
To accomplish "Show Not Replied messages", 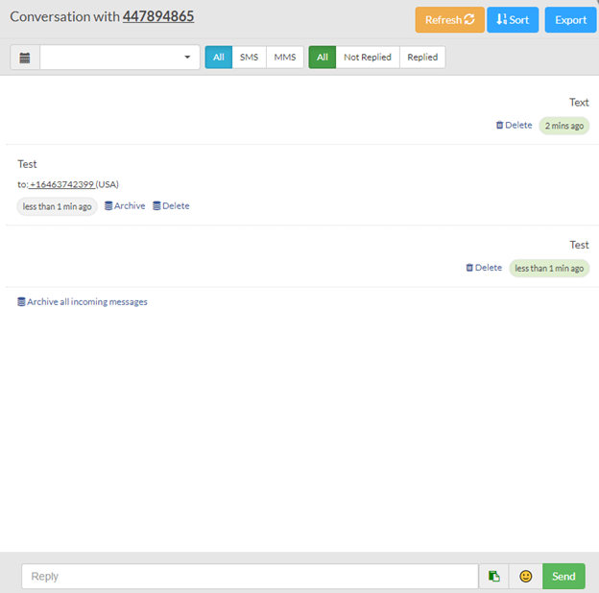I will pyautogui.click(x=368, y=58).
